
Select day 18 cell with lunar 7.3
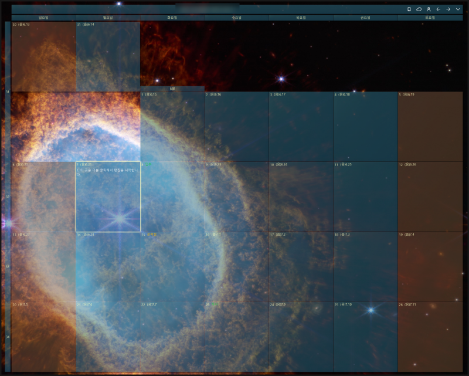pyautogui.click(x=366, y=267)
